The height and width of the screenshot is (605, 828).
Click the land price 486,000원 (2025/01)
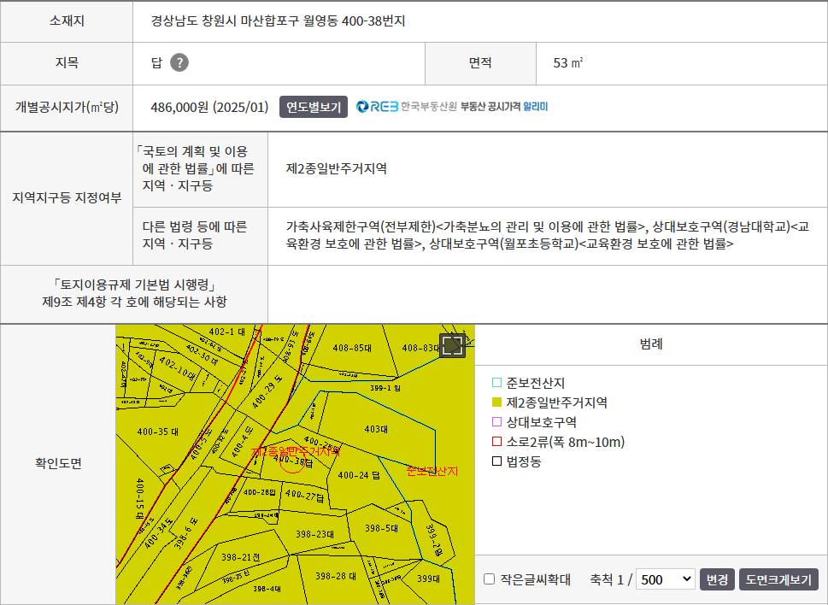pyautogui.click(x=209, y=107)
